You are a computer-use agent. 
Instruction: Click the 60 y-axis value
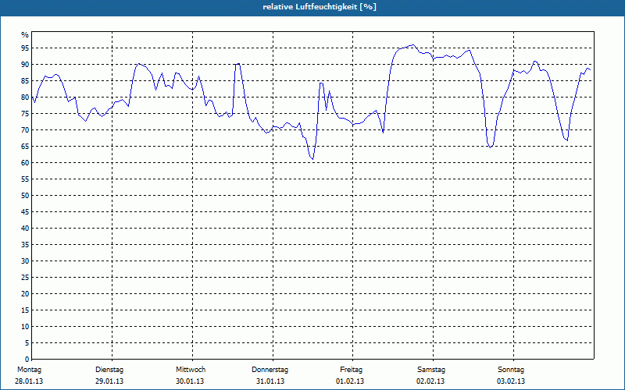pos(25,163)
